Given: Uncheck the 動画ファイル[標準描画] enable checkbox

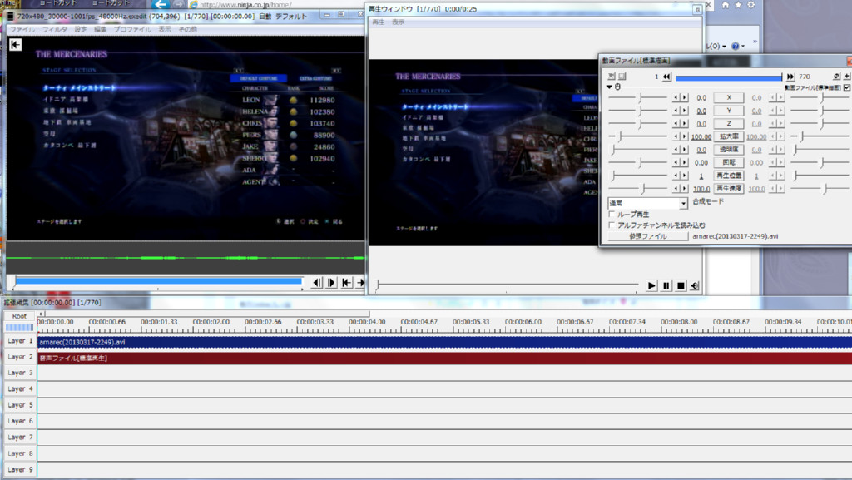Looking at the screenshot, I should [x=846, y=87].
